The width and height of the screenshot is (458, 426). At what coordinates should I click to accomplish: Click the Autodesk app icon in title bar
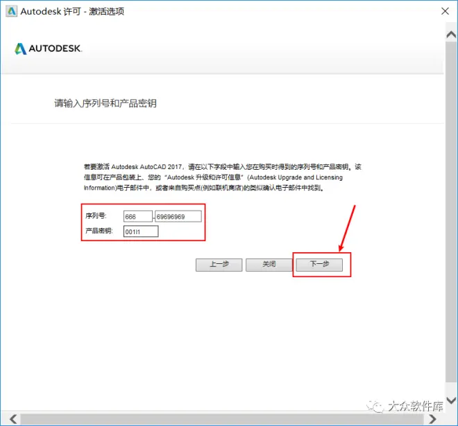(x=12, y=11)
